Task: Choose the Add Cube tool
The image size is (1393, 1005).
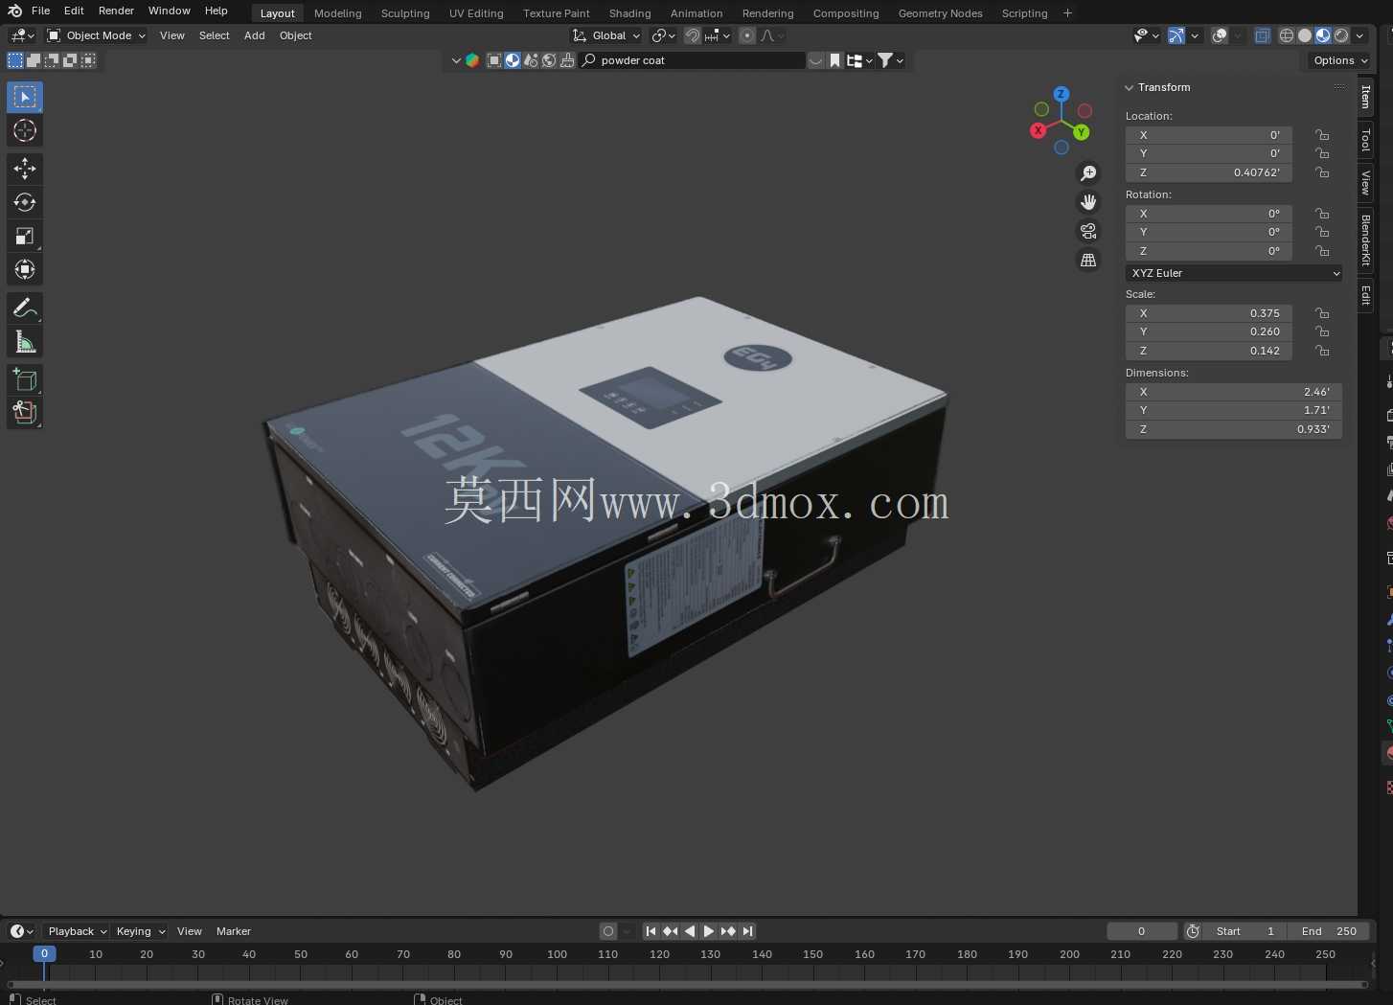Action: [x=25, y=380]
